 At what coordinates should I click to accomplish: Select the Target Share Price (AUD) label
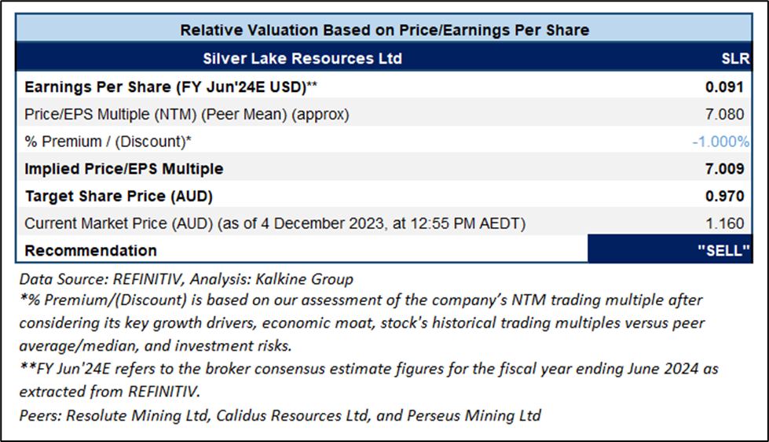pyautogui.click(x=119, y=196)
